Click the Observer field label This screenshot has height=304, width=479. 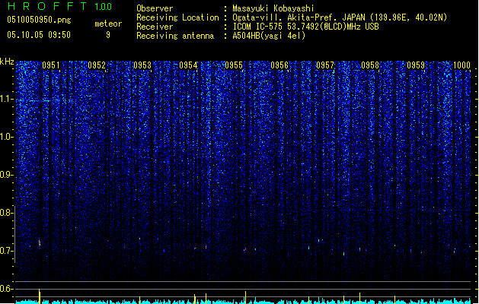pos(155,8)
